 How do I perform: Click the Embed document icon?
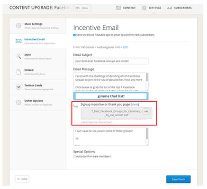click(x=18, y=72)
